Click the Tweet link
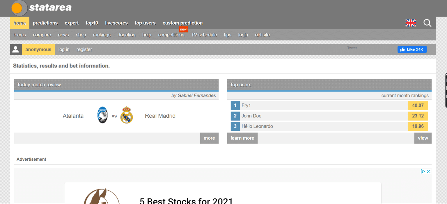The height and width of the screenshot is (204, 447). point(352,48)
